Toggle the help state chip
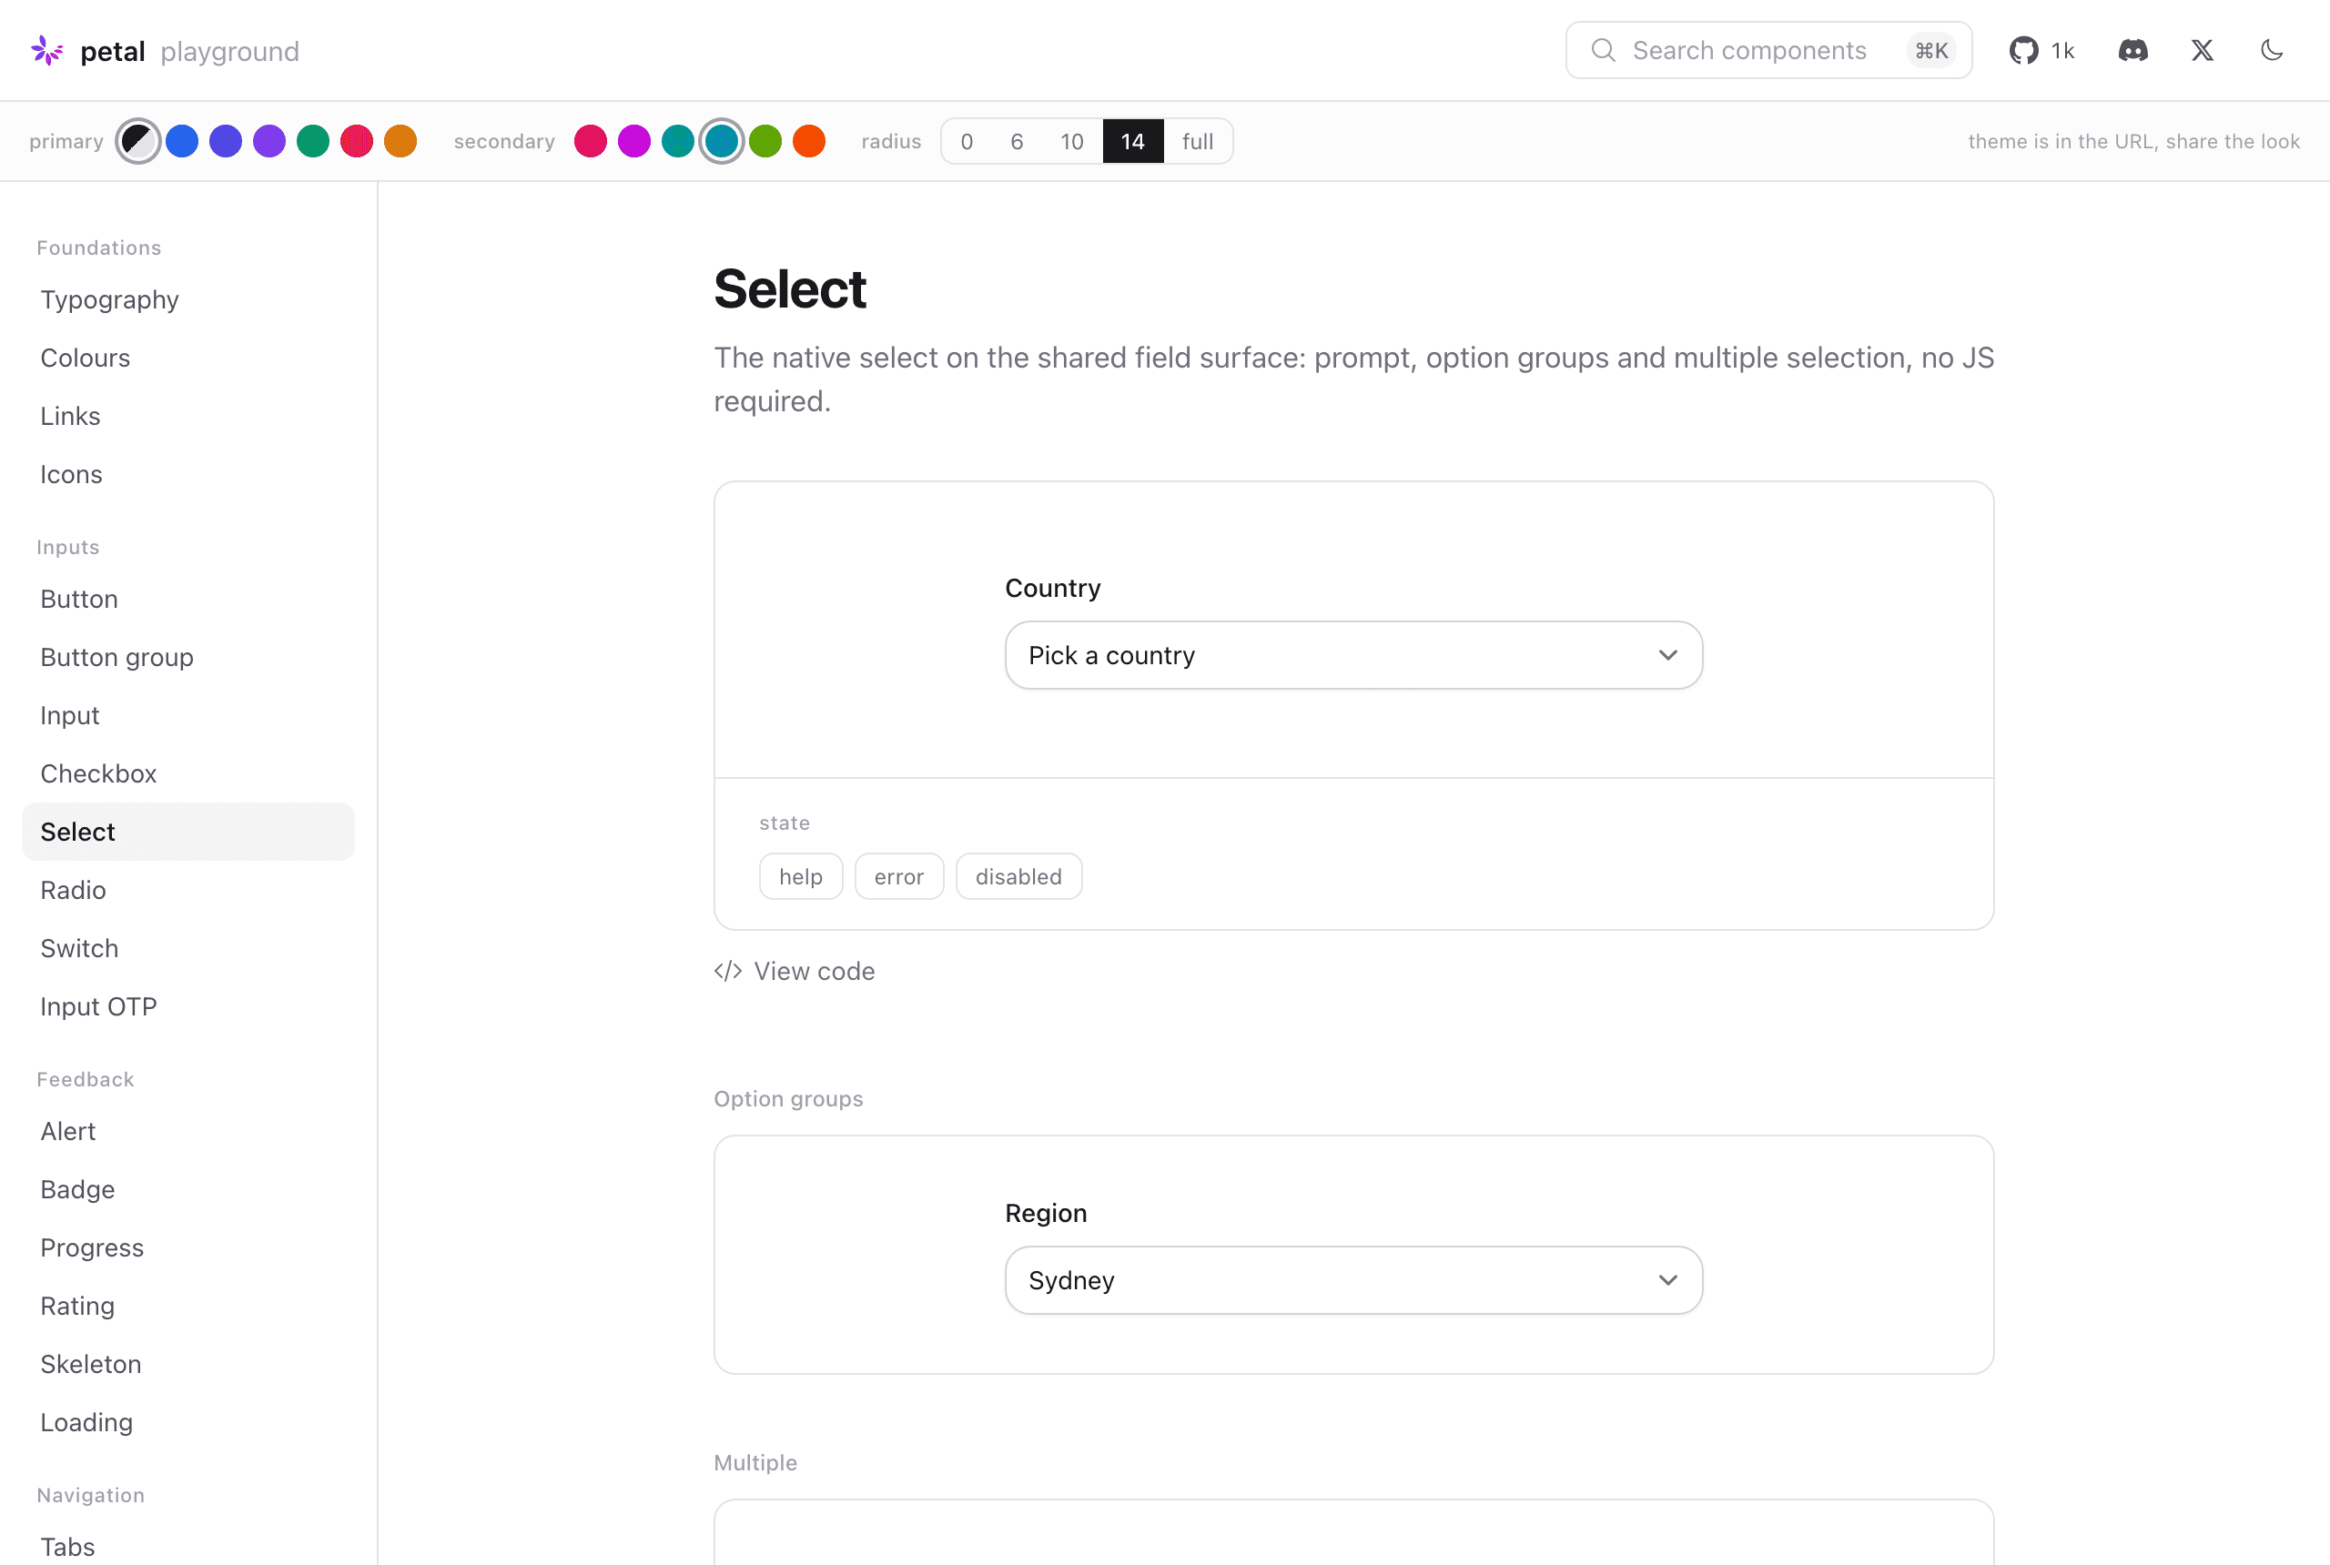This screenshot has height=1565, width=2330. (x=801, y=876)
